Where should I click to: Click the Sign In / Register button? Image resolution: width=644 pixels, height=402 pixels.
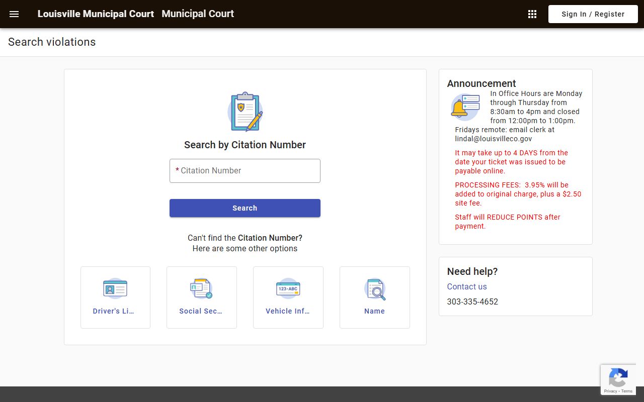pos(593,14)
